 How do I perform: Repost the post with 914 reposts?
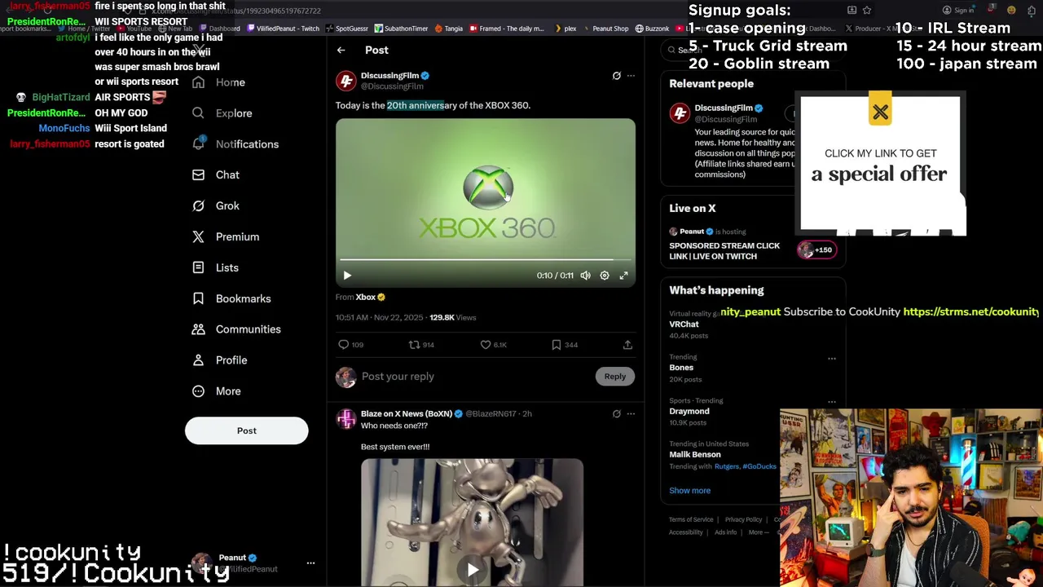pyautogui.click(x=421, y=345)
